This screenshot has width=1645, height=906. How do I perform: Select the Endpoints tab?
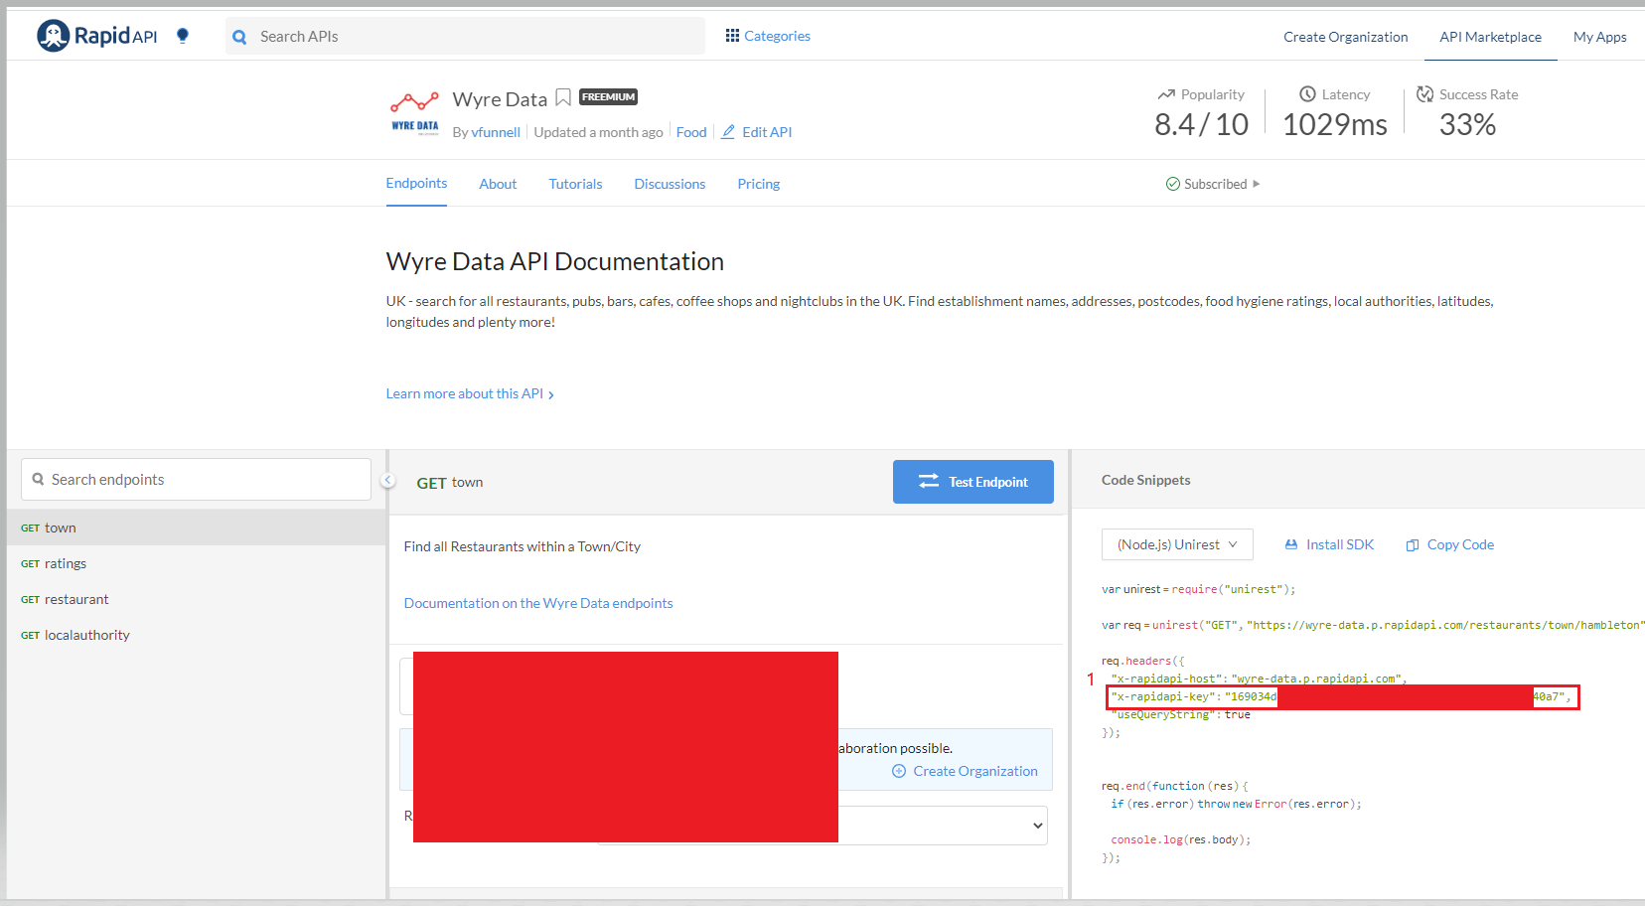tap(416, 184)
